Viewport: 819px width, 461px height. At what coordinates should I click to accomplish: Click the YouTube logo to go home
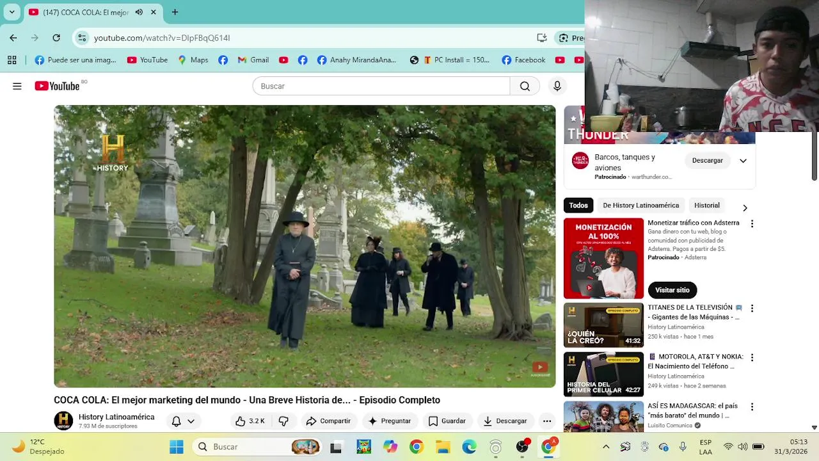coord(58,86)
